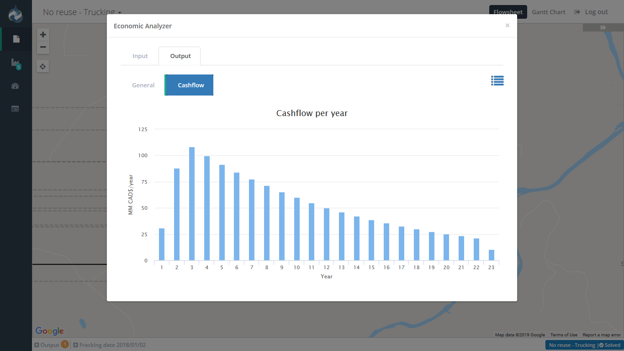Screen dimensions: 624x351
Task: Open the list panel sidebar icon
Action: [x=16, y=109]
